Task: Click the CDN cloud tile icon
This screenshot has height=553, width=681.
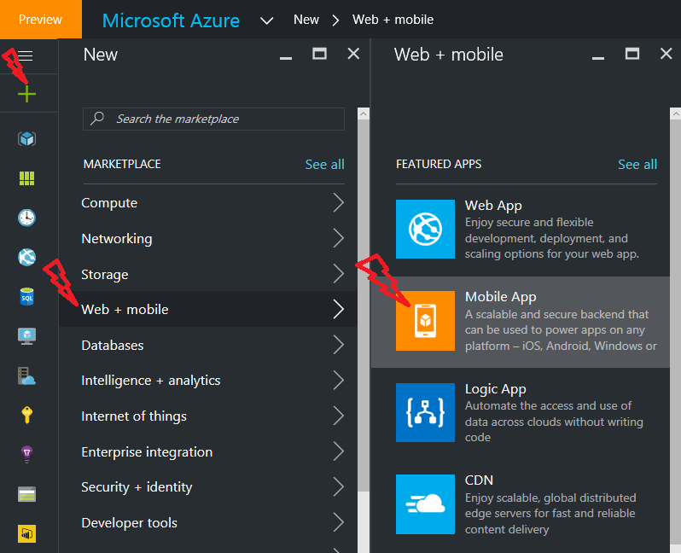Action: point(425,504)
